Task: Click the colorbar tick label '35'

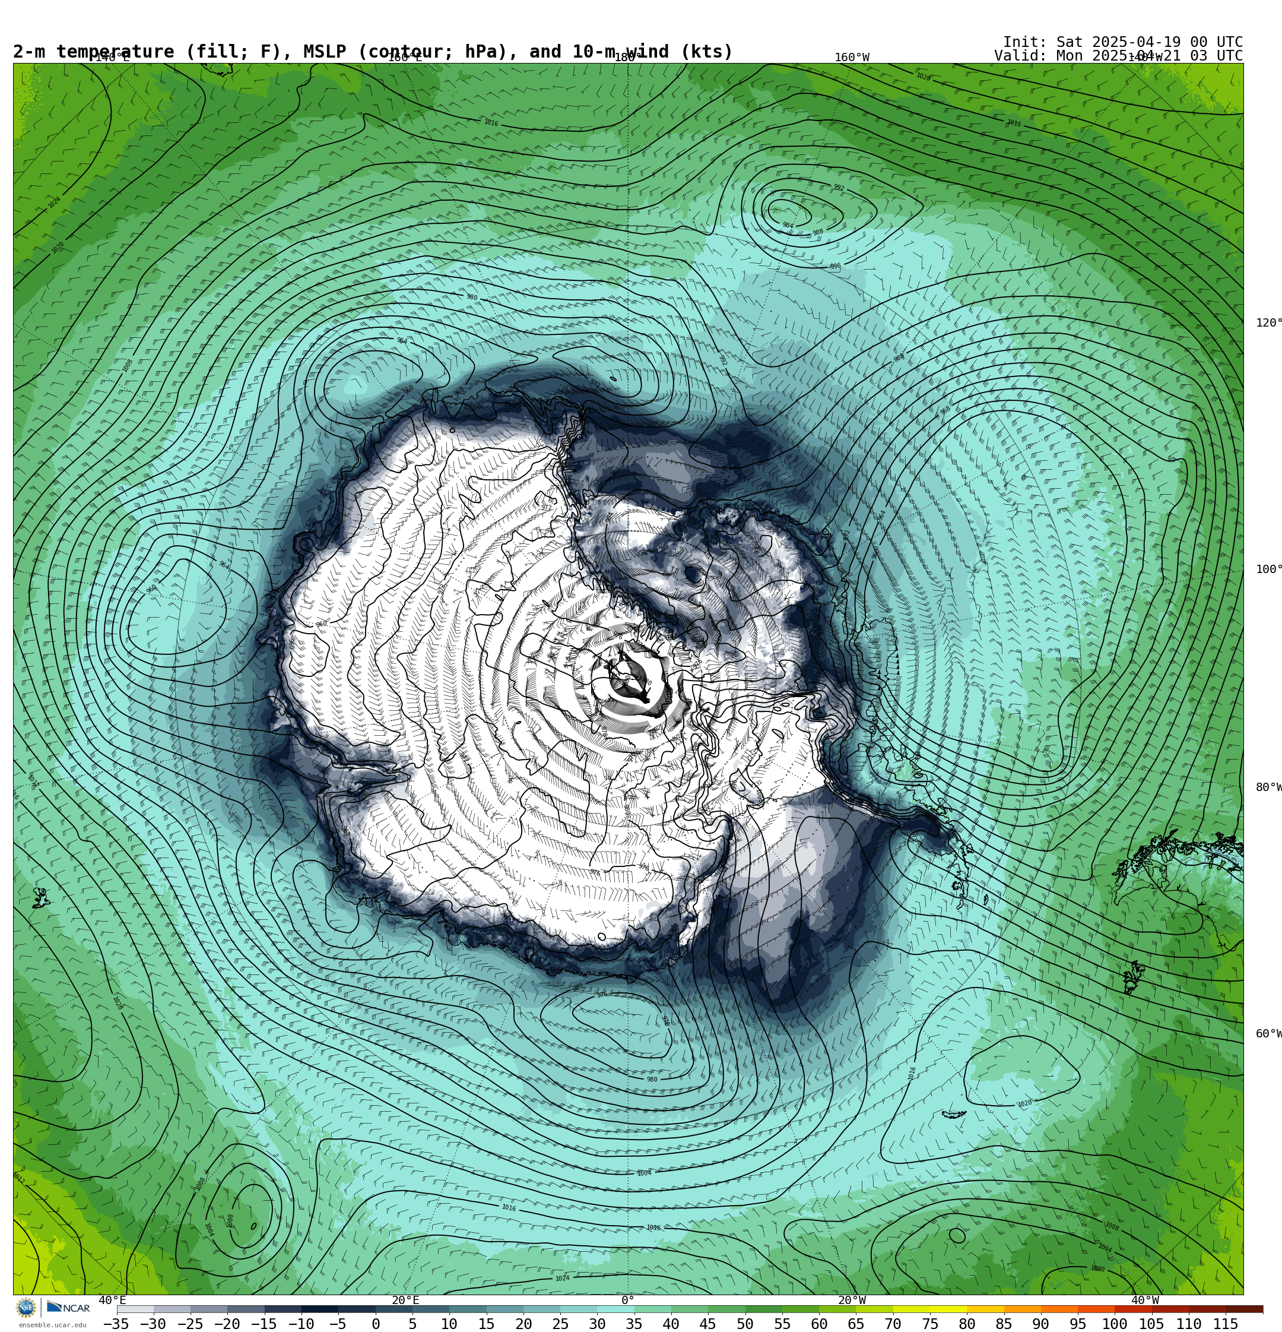Action: click(634, 1324)
